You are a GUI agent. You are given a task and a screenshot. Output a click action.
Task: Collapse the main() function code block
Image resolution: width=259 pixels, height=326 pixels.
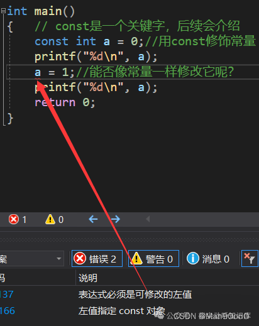3,11
